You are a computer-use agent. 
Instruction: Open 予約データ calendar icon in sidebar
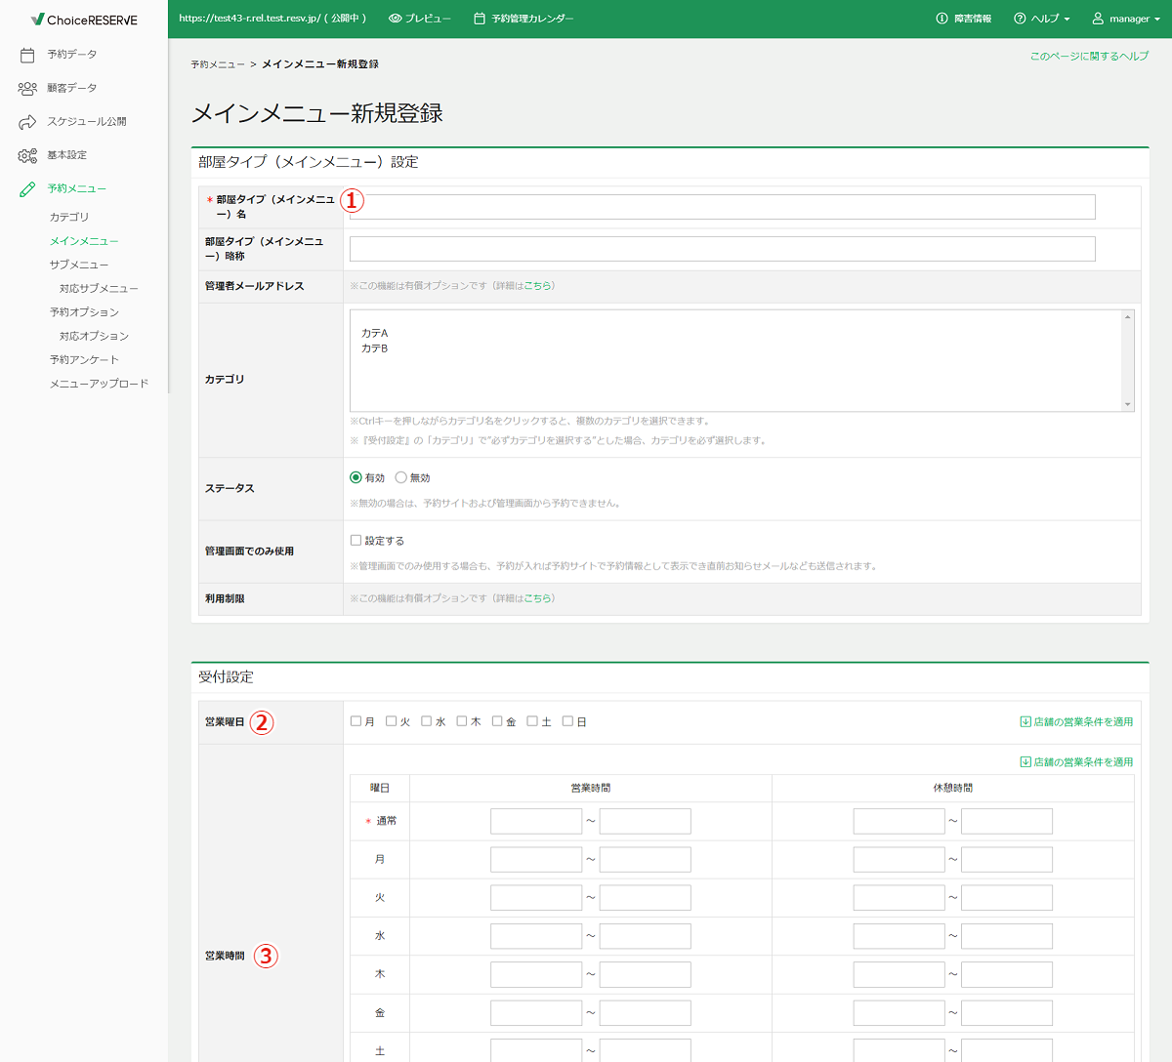27,55
